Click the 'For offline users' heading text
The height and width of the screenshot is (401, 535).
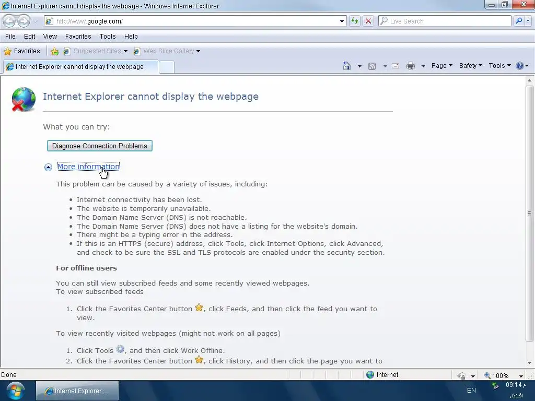point(86,268)
